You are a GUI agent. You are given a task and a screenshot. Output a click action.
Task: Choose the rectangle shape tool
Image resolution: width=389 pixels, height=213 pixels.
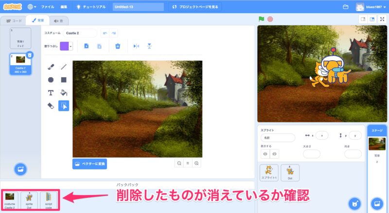click(x=64, y=80)
